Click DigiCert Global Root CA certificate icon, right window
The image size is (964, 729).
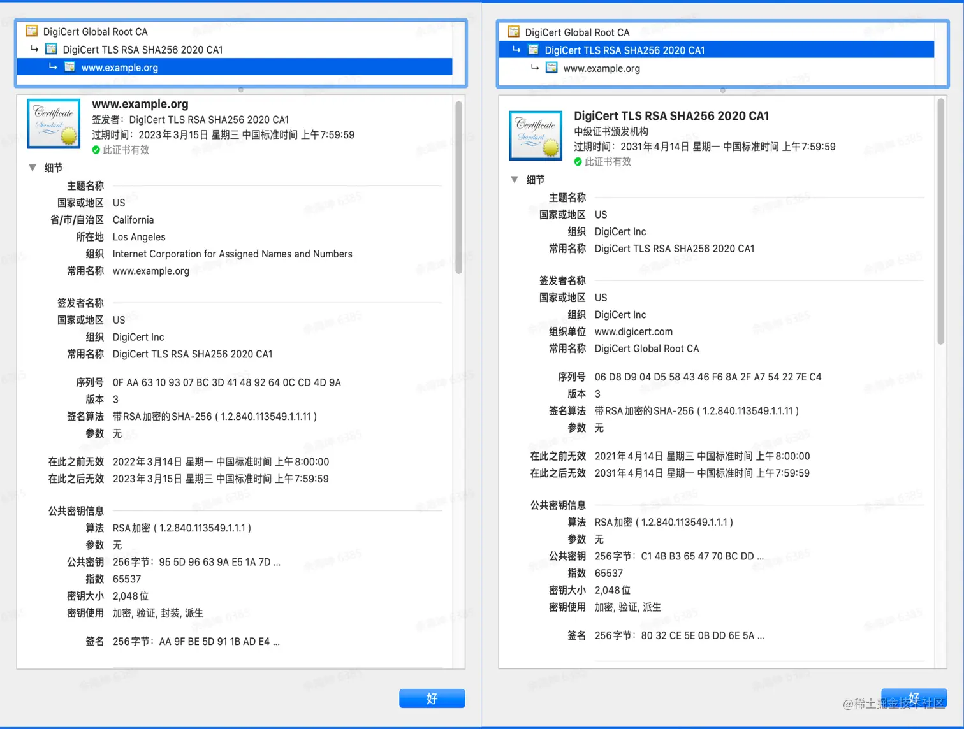click(x=513, y=32)
